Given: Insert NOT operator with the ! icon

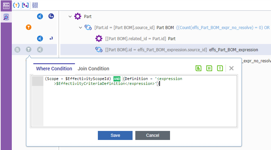Looking at the screenshot, I should (x=220, y=68).
